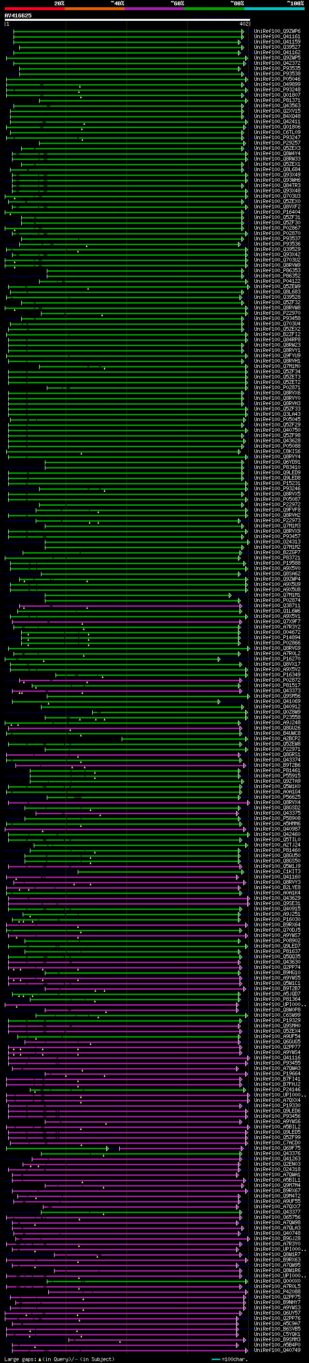Screen dimensions: 309x1363
Task: Click the purple ~60% identity legend segment
Action: pos(154,9)
